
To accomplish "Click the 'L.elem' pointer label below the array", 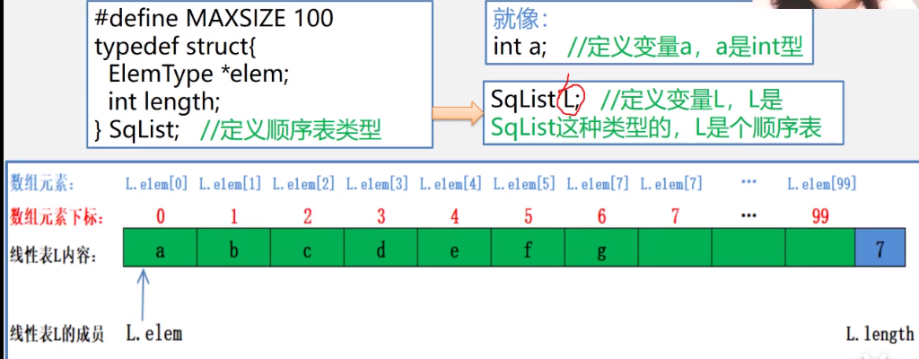I will click(x=154, y=335).
